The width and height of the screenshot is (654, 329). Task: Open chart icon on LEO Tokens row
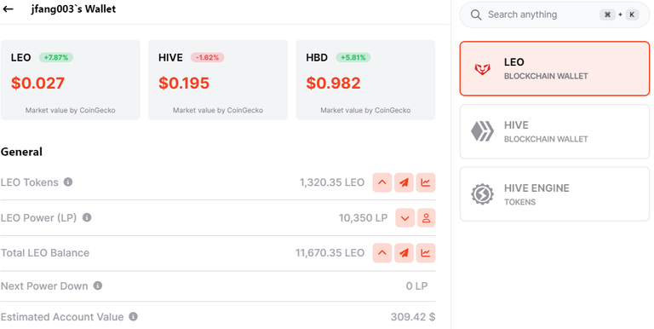coord(426,182)
